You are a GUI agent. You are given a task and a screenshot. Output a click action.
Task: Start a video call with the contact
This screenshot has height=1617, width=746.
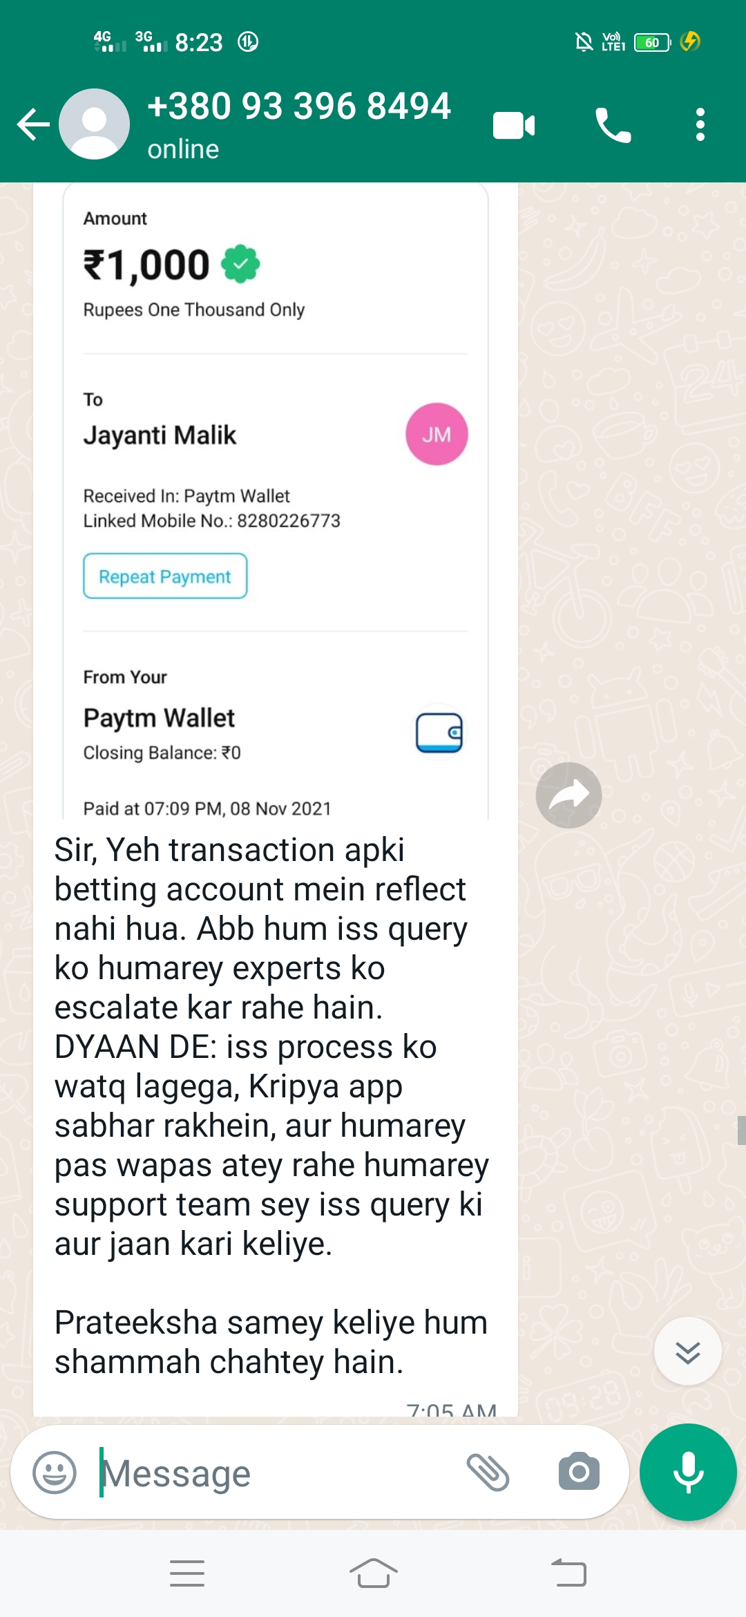point(514,126)
